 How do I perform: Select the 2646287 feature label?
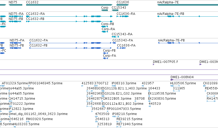(x=94, y=99)
